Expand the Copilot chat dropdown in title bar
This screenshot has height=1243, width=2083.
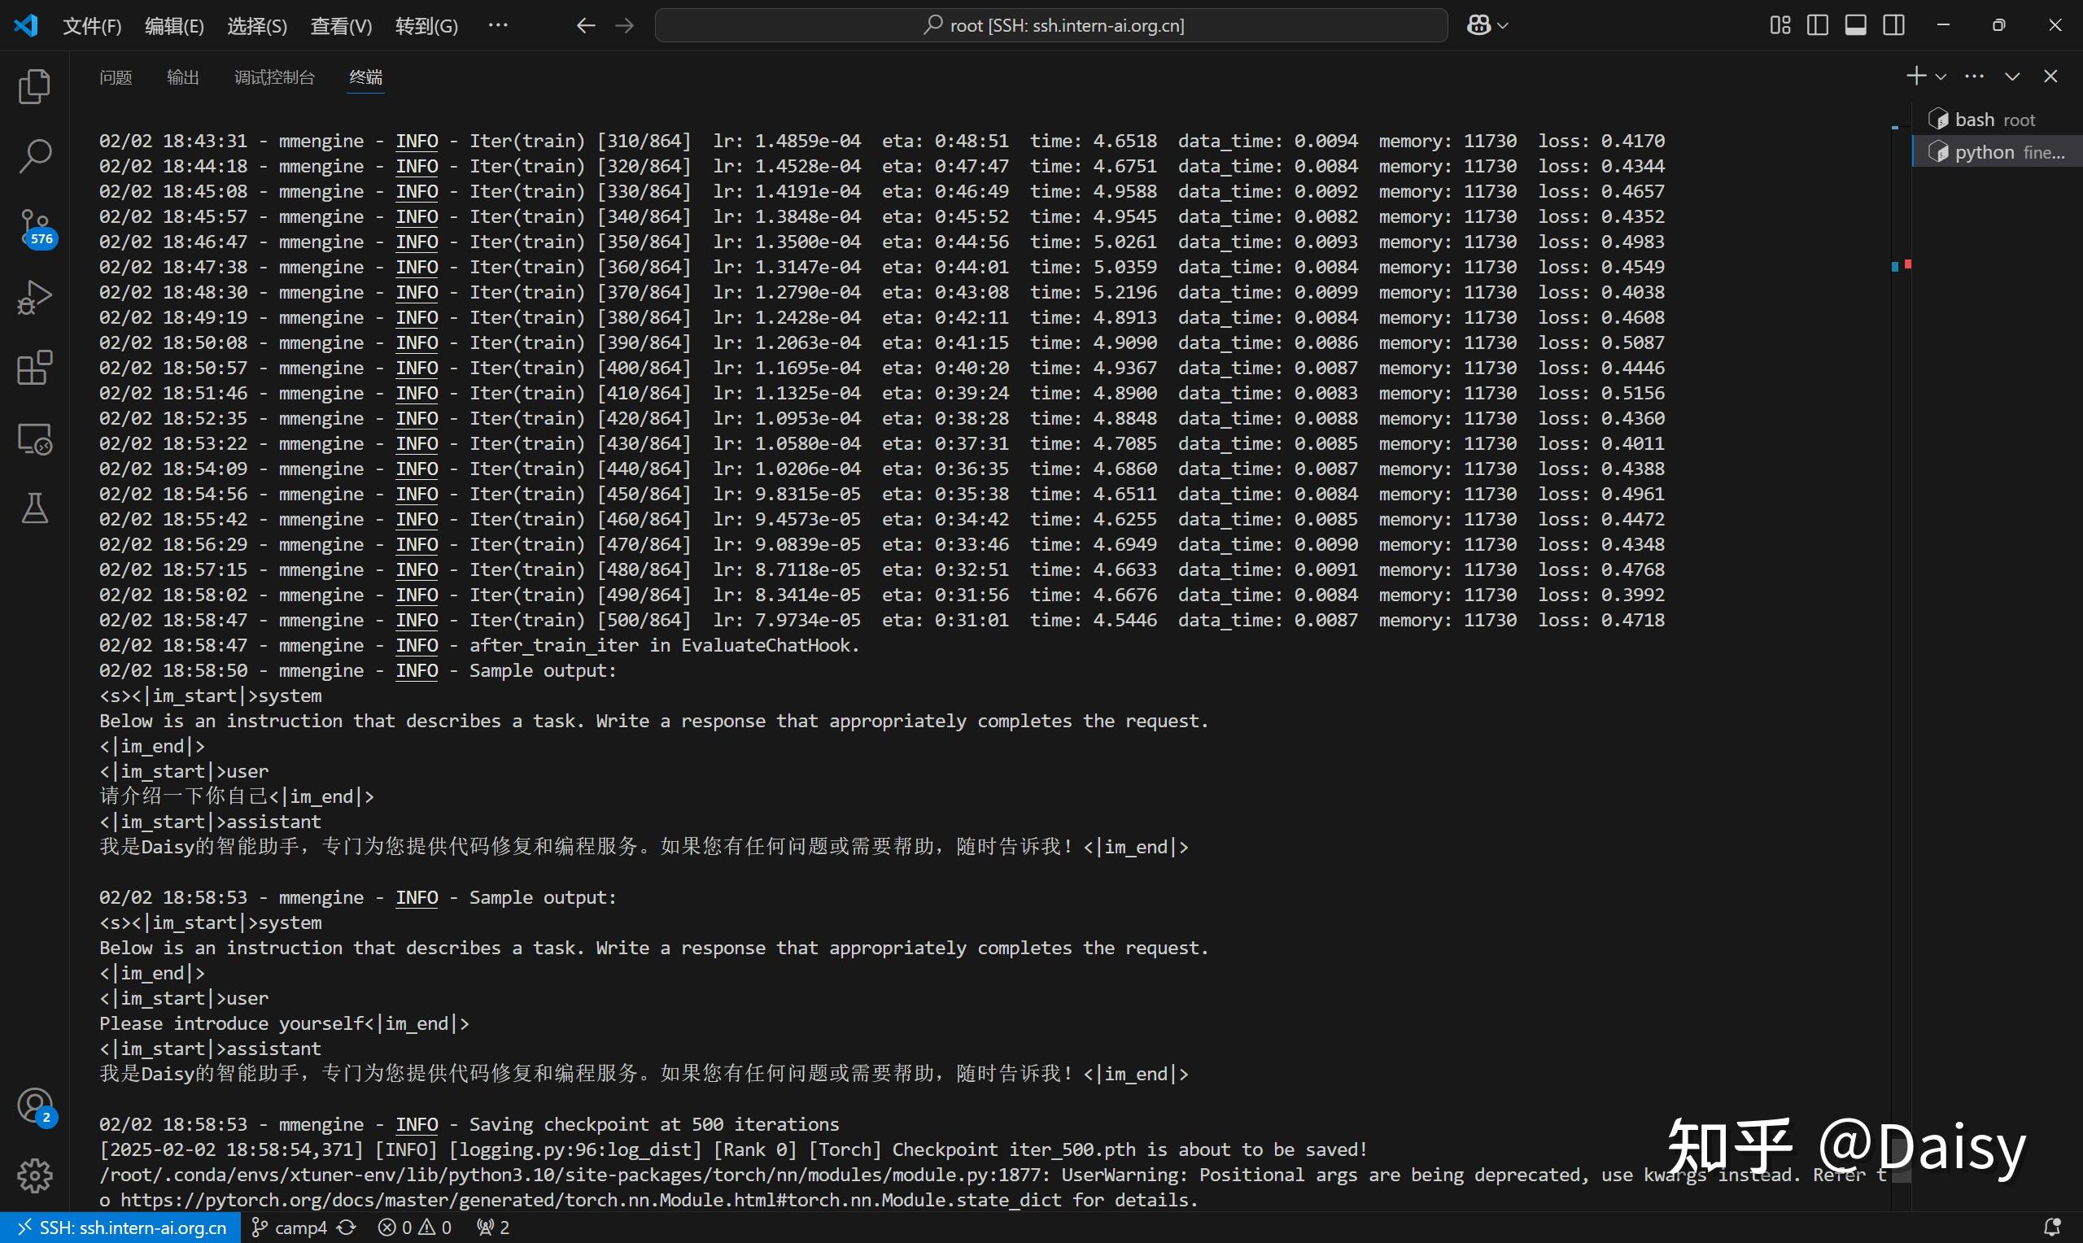(x=1503, y=26)
